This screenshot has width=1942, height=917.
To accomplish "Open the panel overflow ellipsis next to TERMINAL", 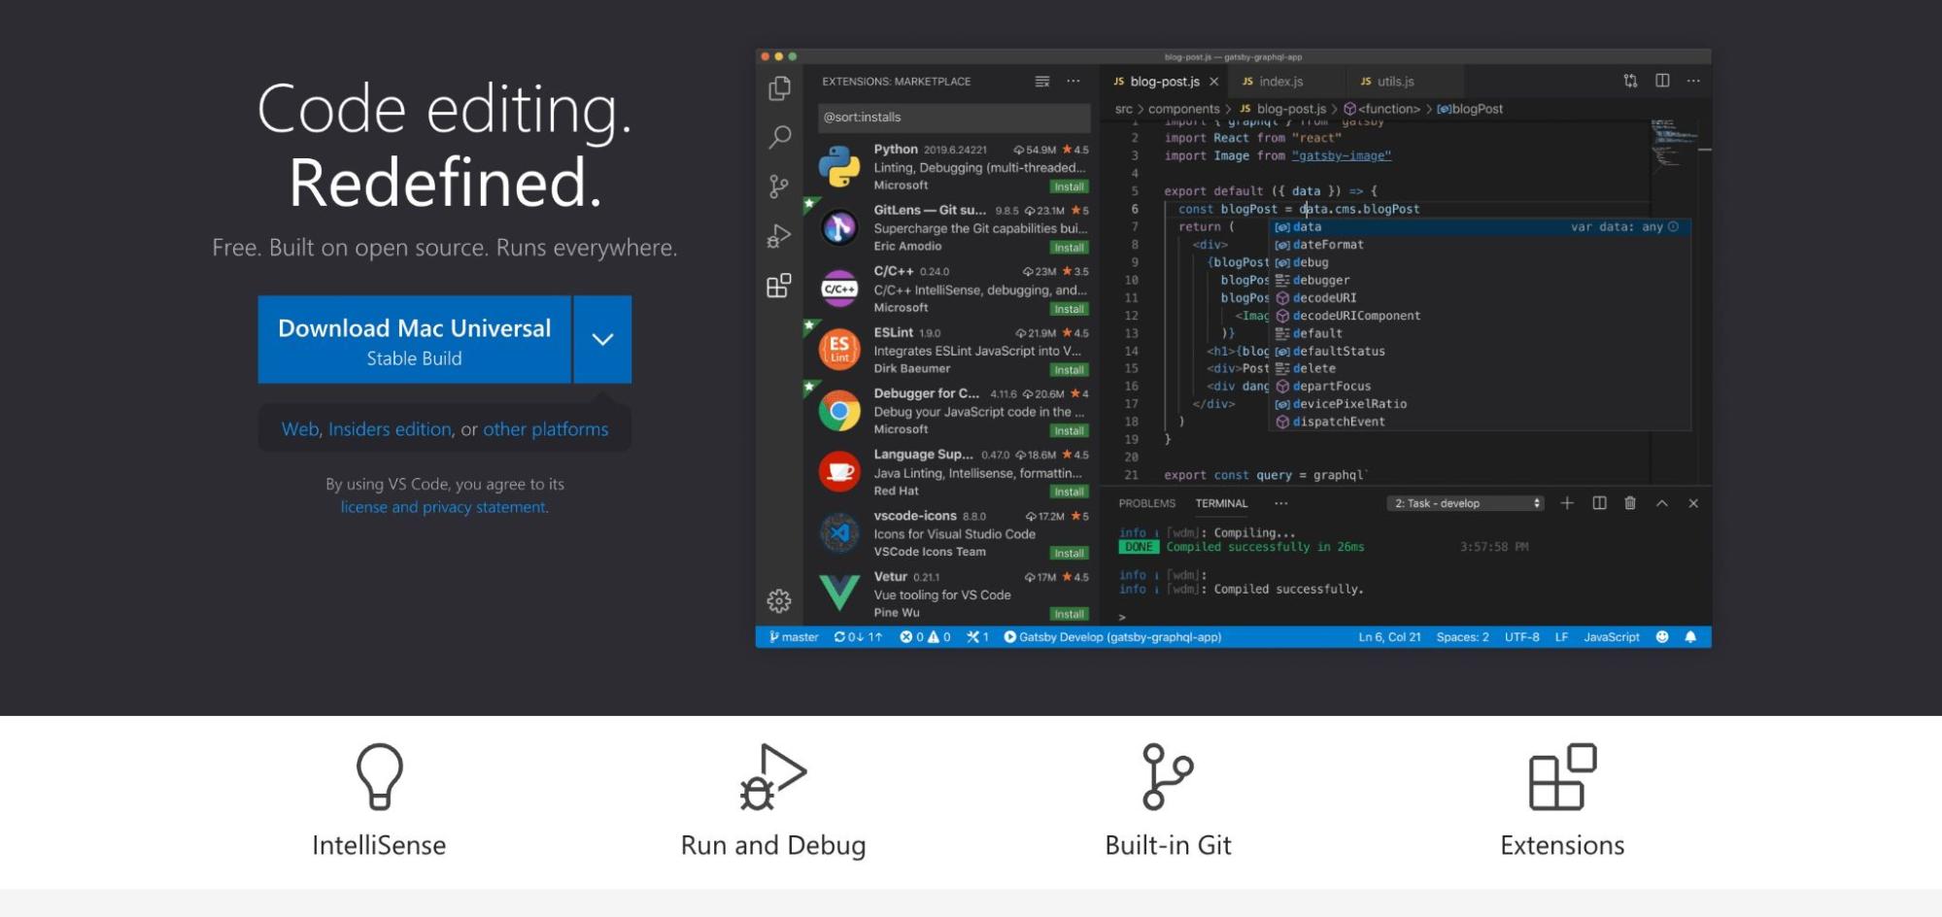I will pos(1281,503).
